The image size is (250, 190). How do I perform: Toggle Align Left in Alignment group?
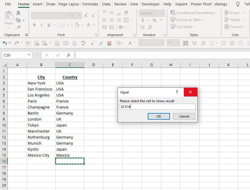pos(104,20)
